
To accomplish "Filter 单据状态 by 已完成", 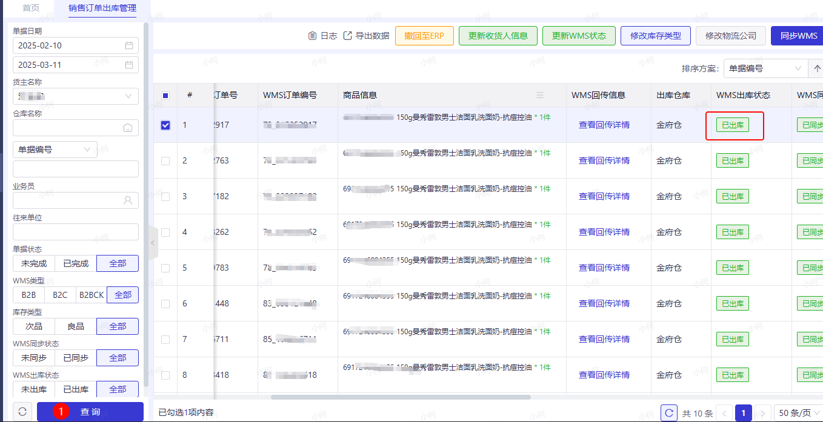I will click(76, 263).
